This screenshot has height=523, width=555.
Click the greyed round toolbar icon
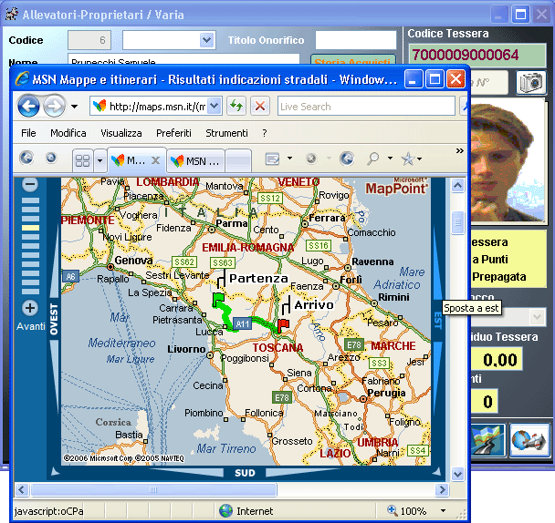pyautogui.click(x=311, y=159)
